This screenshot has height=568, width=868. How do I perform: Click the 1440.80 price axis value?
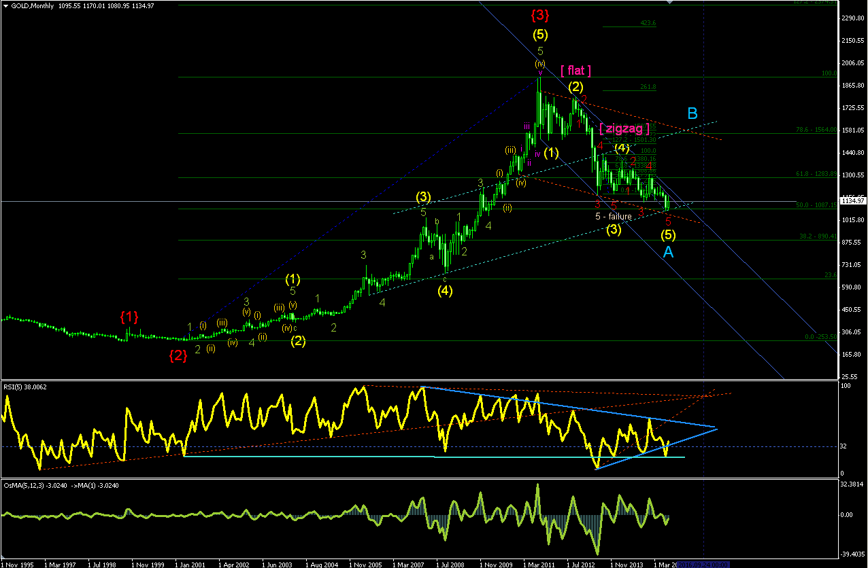852,153
